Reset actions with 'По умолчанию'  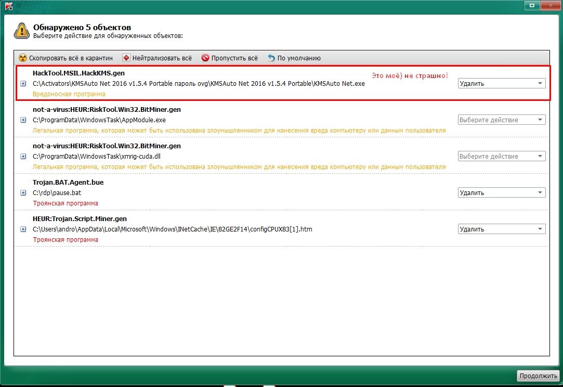[299, 58]
